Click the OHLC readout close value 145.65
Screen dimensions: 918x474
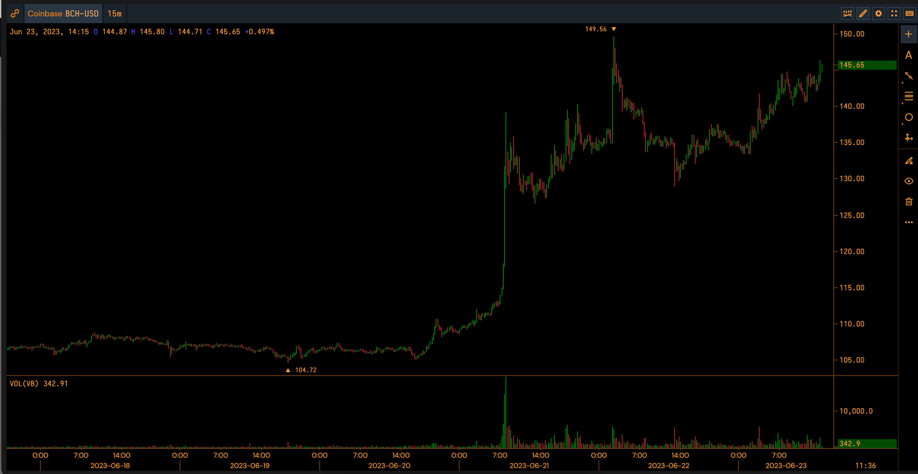[228, 32]
